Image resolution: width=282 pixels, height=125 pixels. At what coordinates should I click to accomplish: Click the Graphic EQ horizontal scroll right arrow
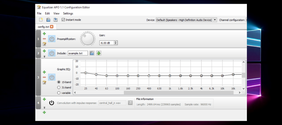click(x=240, y=92)
